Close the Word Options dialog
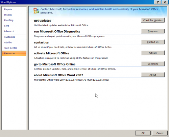This screenshot has width=169, height=137. click(165, 2)
